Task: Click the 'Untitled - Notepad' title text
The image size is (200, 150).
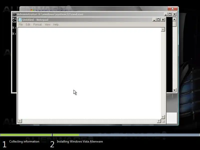Action: pyautogui.click(x=35, y=20)
